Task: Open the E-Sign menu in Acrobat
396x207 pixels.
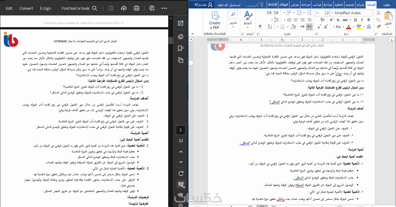Action: 45,8
